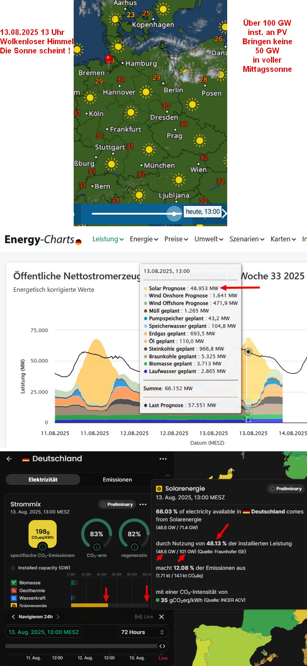Toggle the Installed capacity (GW) option

[13, 568]
